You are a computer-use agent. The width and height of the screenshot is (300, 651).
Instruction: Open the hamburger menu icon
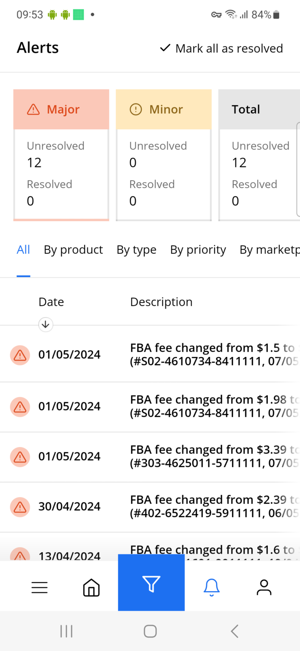[x=39, y=587]
